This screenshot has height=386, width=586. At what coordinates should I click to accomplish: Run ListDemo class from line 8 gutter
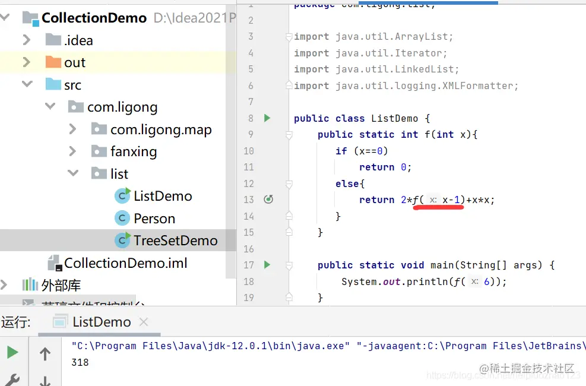coord(267,118)
